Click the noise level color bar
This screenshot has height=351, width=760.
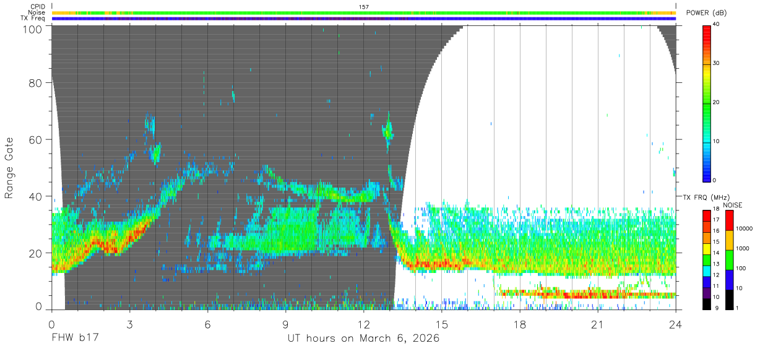tap(730, 259)
